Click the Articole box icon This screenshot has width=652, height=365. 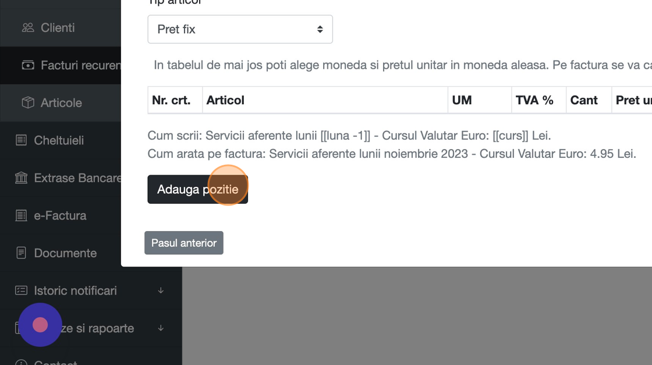pos(27,103)
